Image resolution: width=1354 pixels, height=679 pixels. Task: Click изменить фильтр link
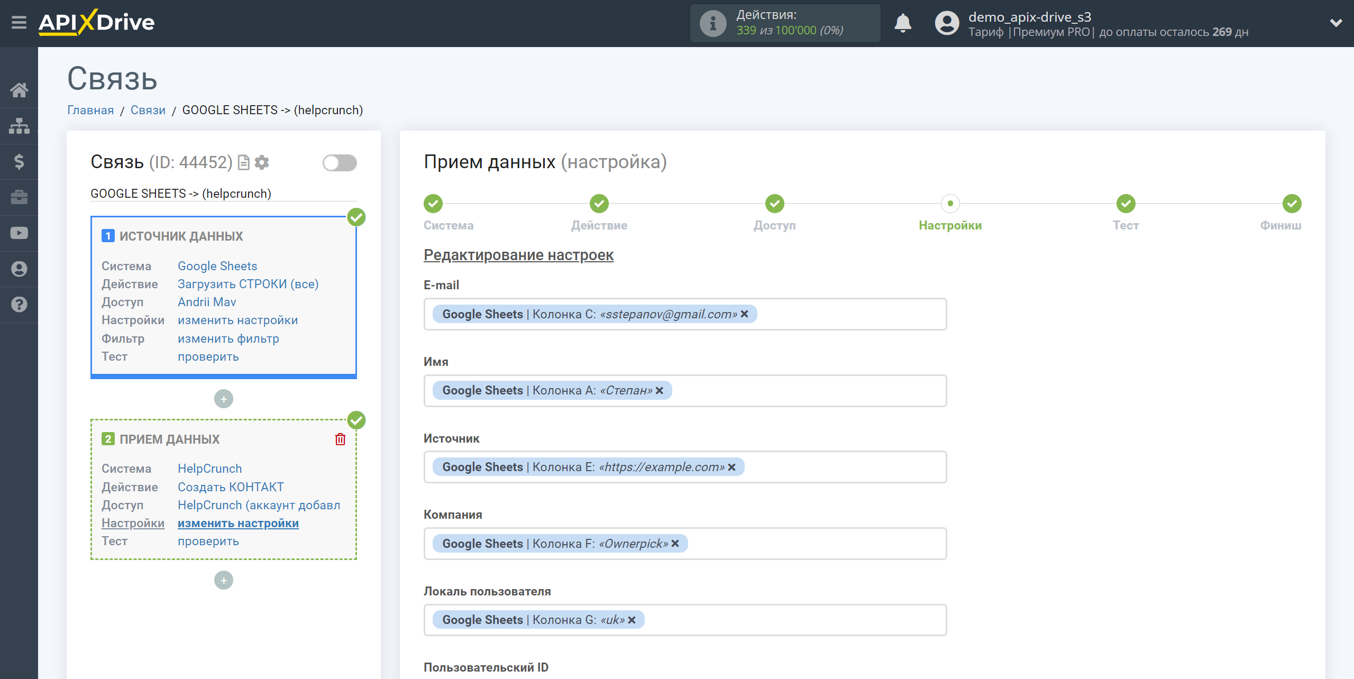[228, 338]
